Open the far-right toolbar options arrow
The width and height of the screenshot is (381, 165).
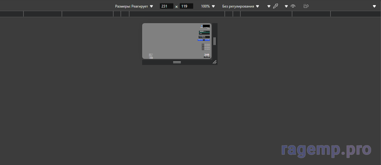click(x=374, y=6)
